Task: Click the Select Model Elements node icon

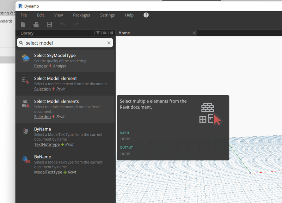Action: (x=26, y=104)
